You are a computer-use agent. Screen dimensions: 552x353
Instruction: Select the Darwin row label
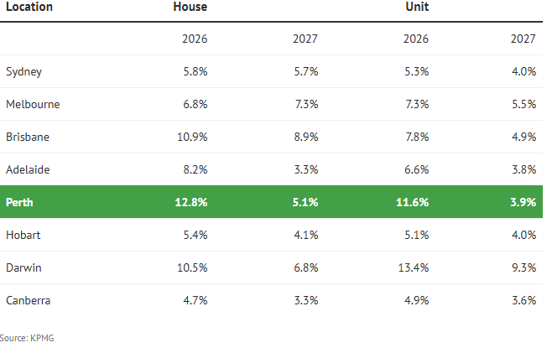[23, 267]
